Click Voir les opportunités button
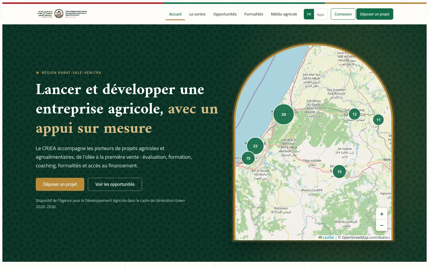The width and height of the screenshot is (429, 268). coord(115,184)
